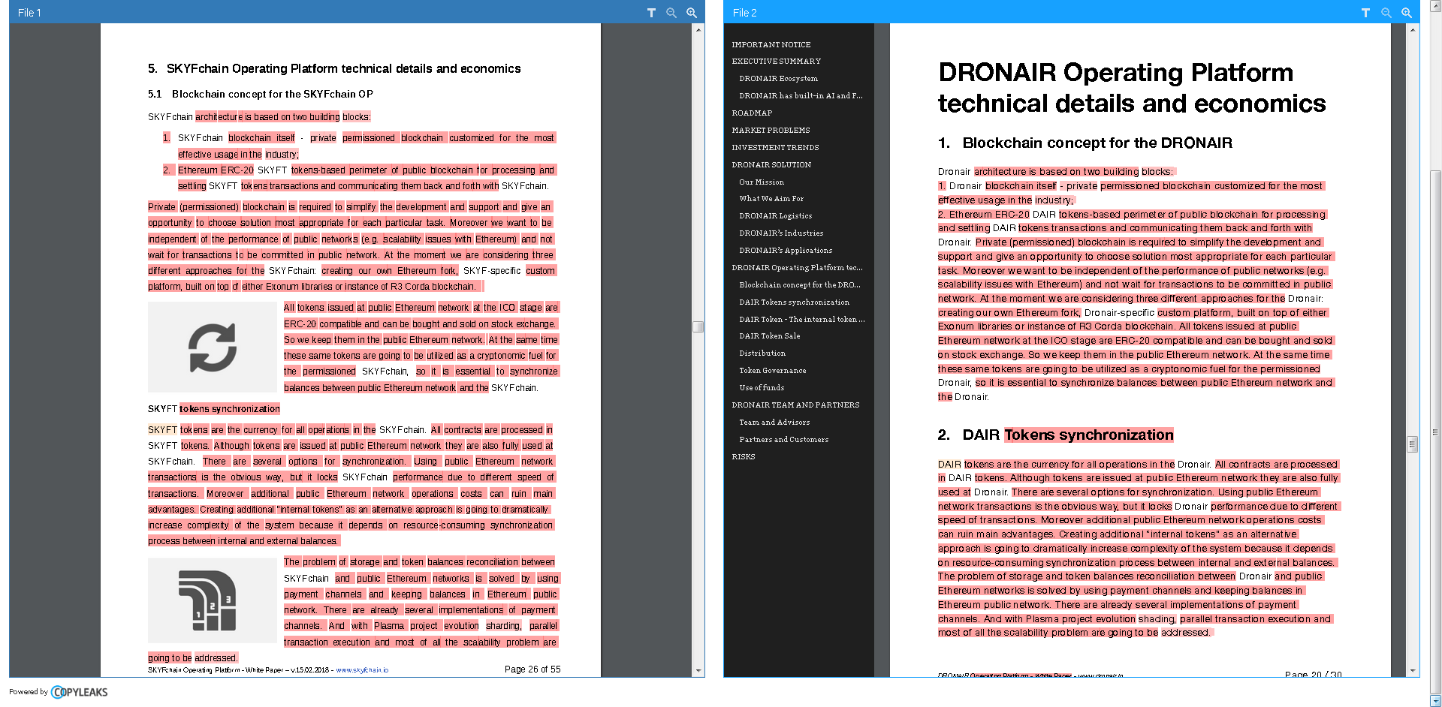Viewport: 1442px width, 707px height.
Task: Go to Token Governance in outline
Action: (x=773, y=371)
